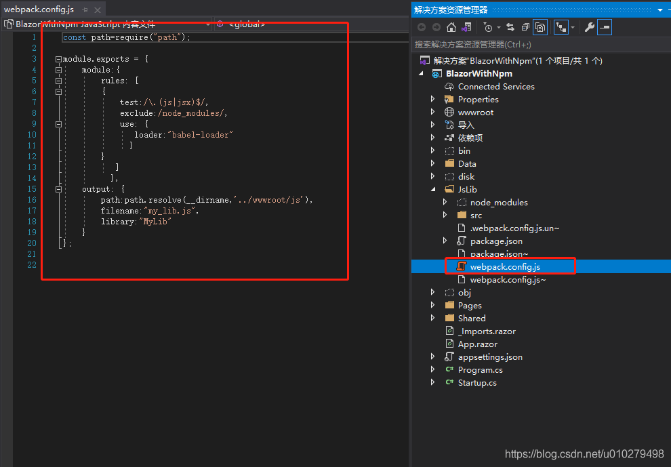Click code line 16 with path.resolve
Image resolution: width=671 pixels, height=467 pixels.
click(x=207, y=200)
